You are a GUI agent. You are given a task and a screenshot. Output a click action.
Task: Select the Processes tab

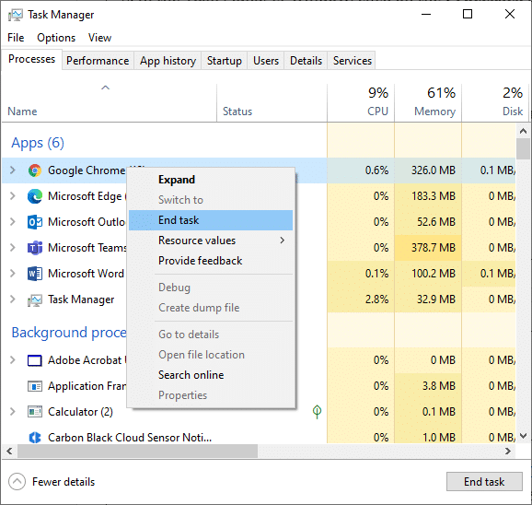(32, 59)
